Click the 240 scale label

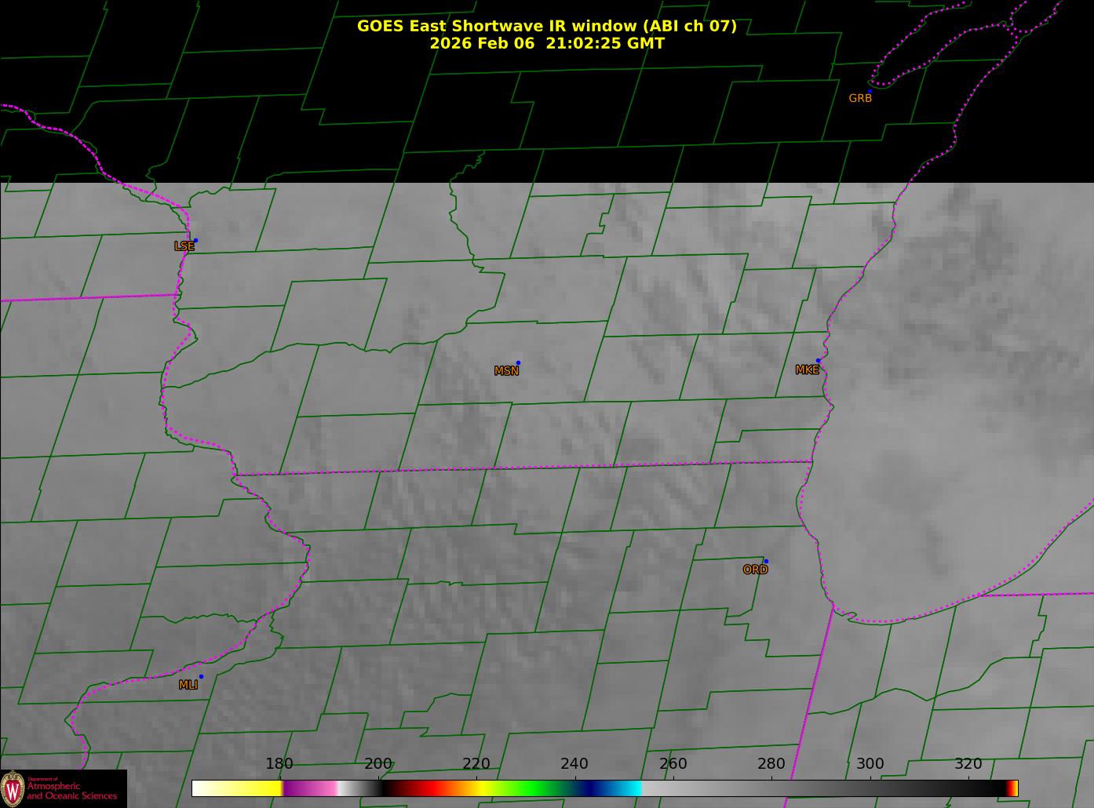coord(574,764)
